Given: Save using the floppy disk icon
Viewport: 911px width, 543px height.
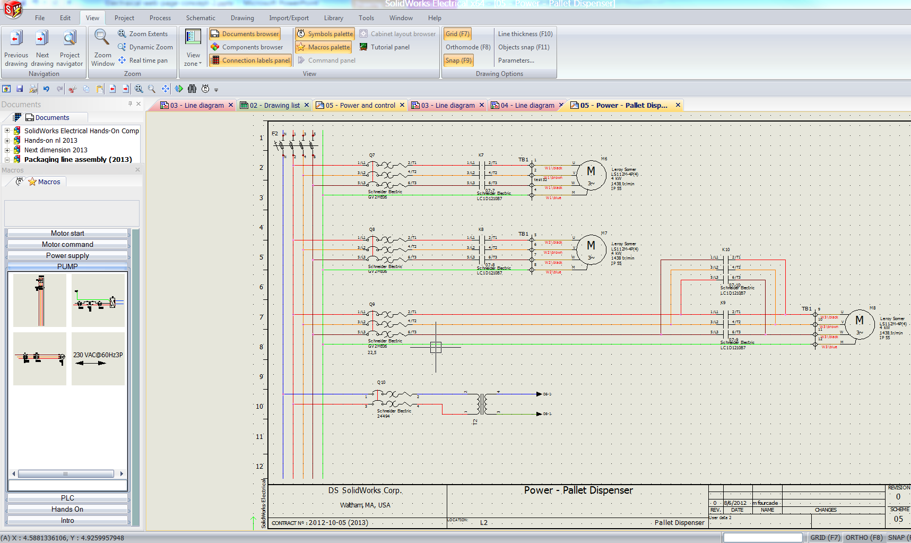Looking at the screenshot, I should [x=20, y=89].
